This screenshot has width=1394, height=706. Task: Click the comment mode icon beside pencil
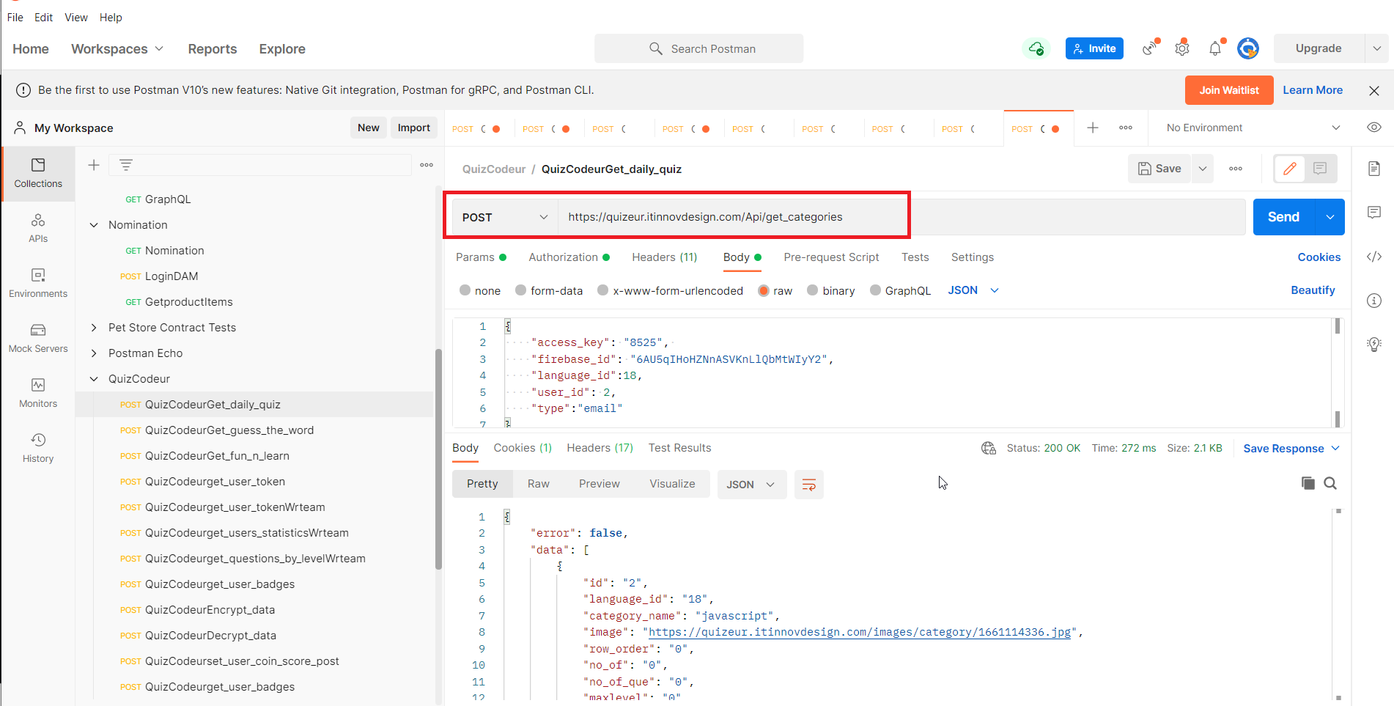click(1320, 169)
